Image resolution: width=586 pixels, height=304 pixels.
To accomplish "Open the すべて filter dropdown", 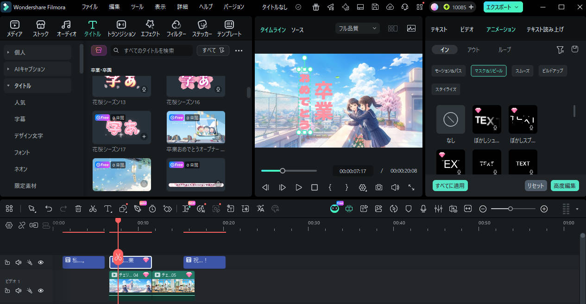I will tap(213, 50).
